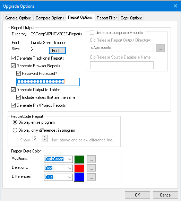Viewport: 181px width, 201px height.
Task: Select the Report Options tab
Action: click(x=80, y=17)
